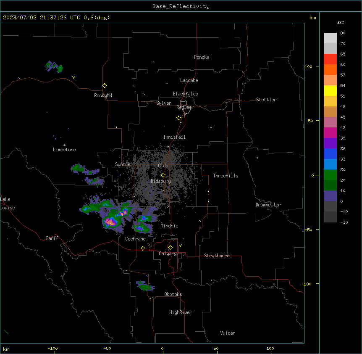The image size is (362, 354).
Task: Click the asterisk marker east of Innisfail
Action: pos(211,127)
